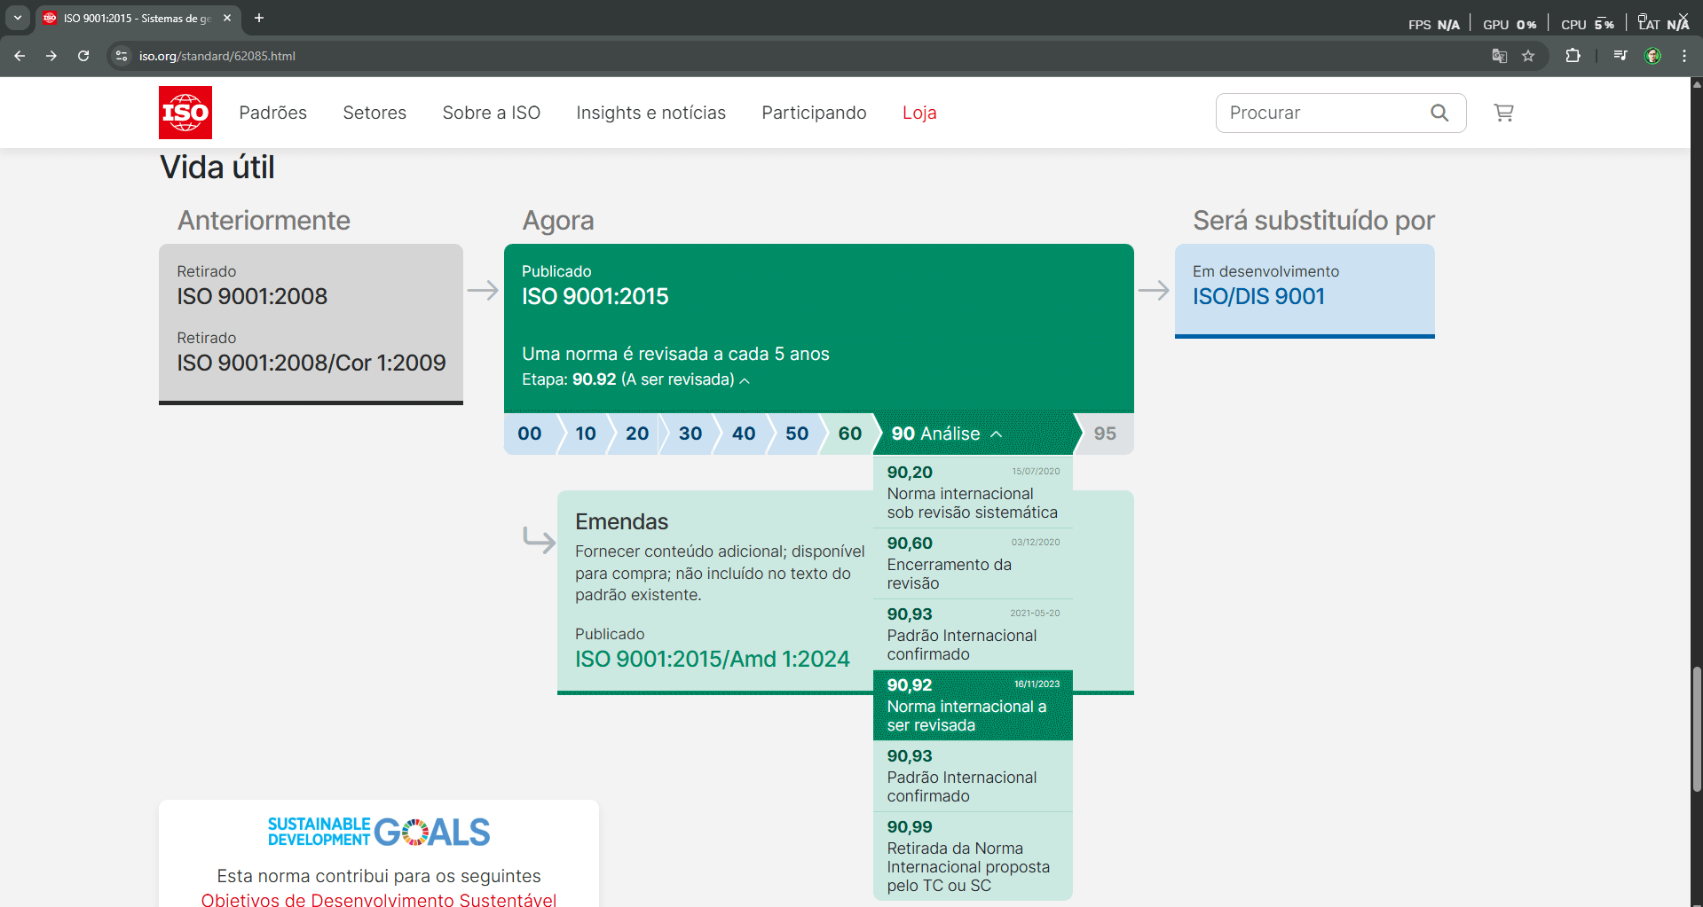Image resolution: width=1703 pixels, height=907 pixels.
Task: Select stage 00 in the lifecycle bar
Action: [x=530, y=434]
